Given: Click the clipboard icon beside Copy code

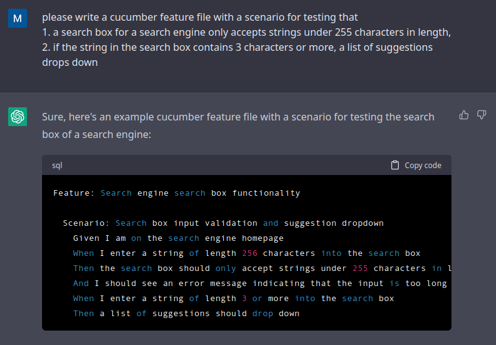Looking at the screenshot, I should click(x=394, y=166).
